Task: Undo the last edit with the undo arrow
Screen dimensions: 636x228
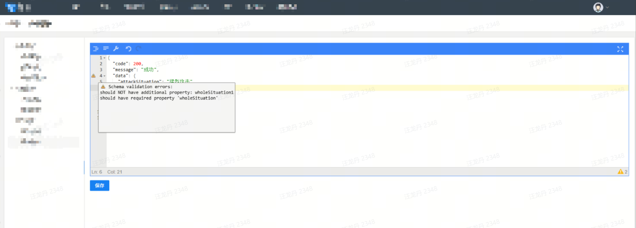Action: click(129, 49)
